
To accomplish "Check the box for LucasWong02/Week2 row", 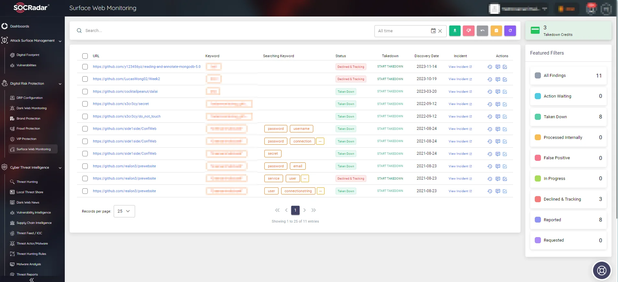I will click(85, 79).
